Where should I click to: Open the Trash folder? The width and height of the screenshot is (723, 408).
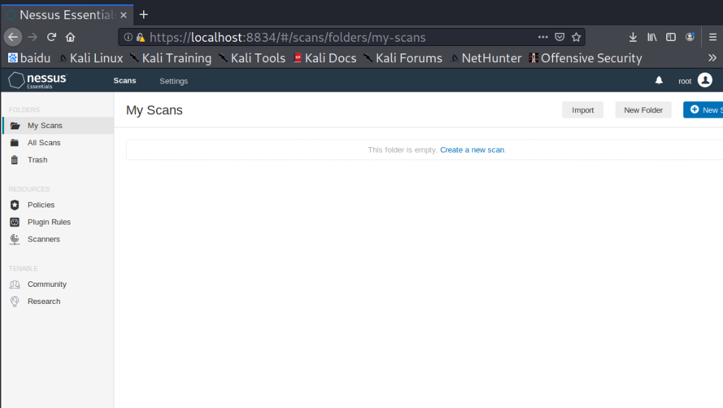point(37,160)
